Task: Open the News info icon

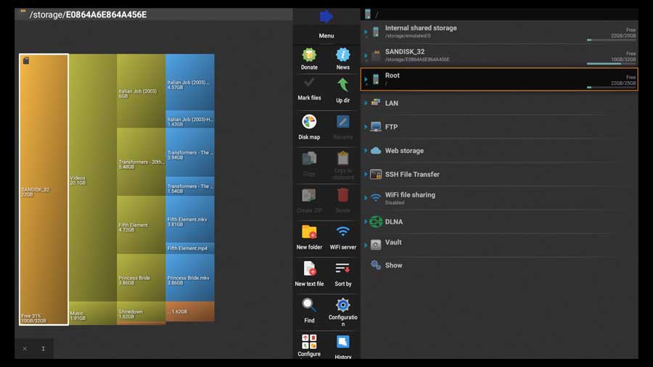Action: pyautogui.click(x=342, y=58)
